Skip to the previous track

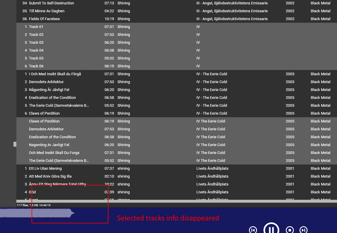coord(253,230)
